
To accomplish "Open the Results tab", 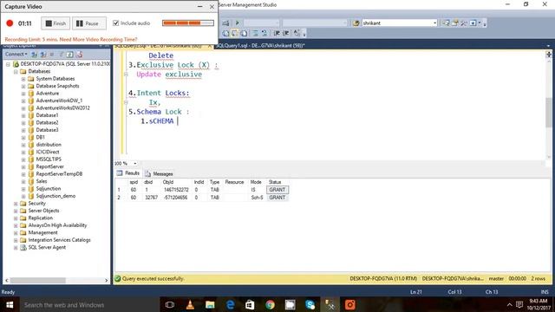I will tap(128, 173).
